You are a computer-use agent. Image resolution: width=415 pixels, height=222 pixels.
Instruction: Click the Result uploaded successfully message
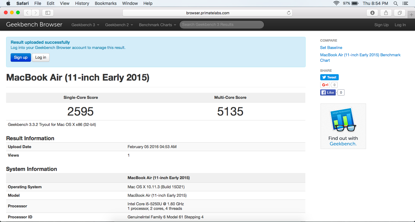40,42
